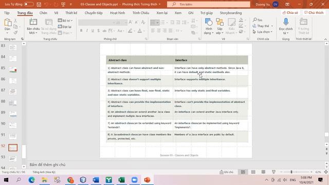The height and width of the screenshot is (185, 329).
Task: Click the Chia sẻ share button
Action: [x=290, y=13]
